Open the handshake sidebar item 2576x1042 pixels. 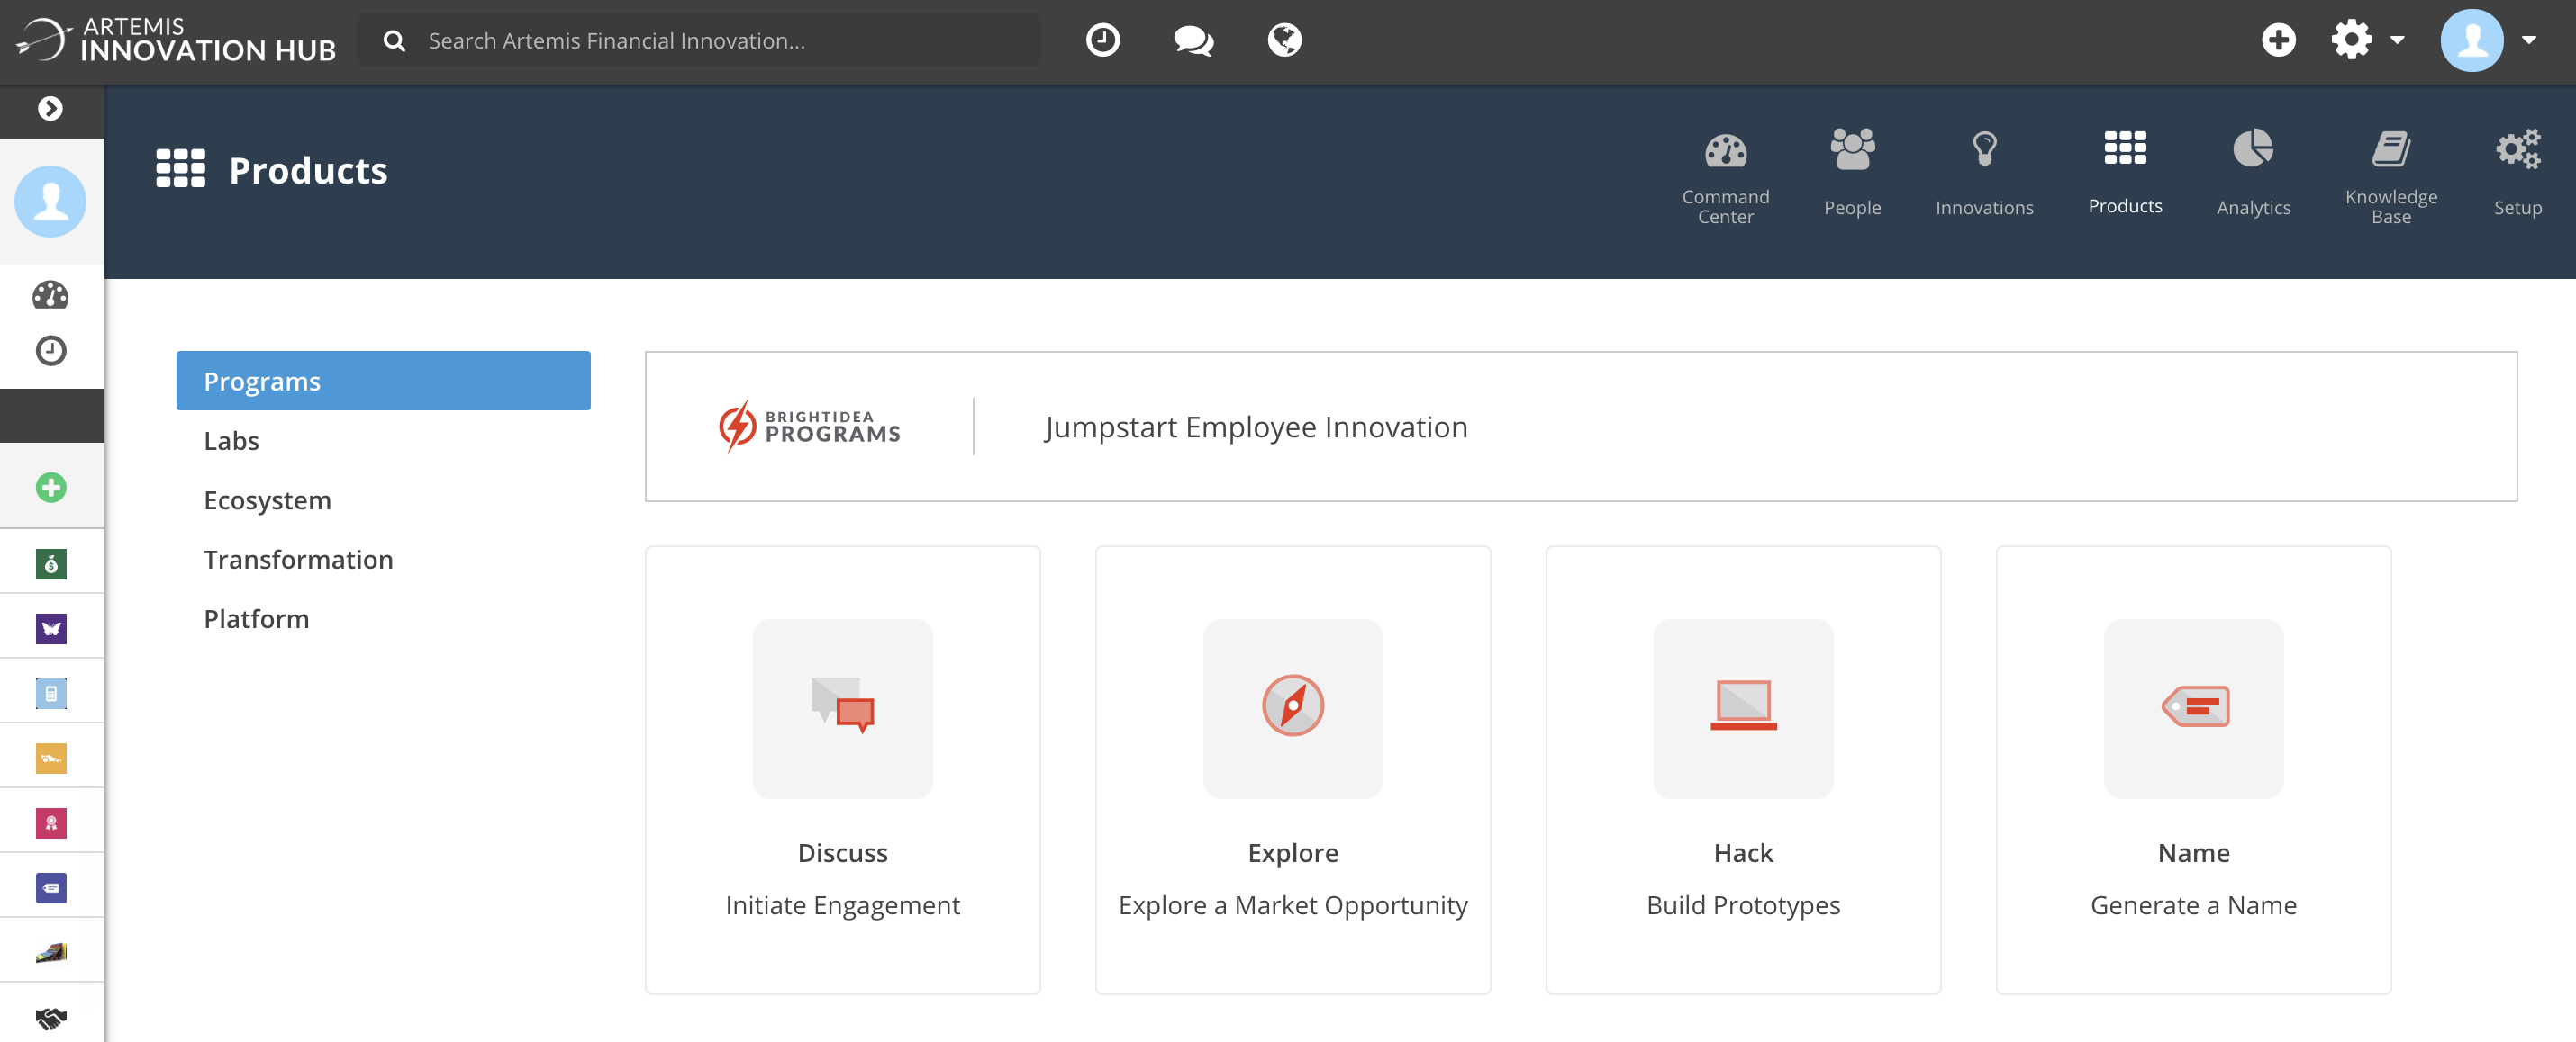tap(51, 1018)
